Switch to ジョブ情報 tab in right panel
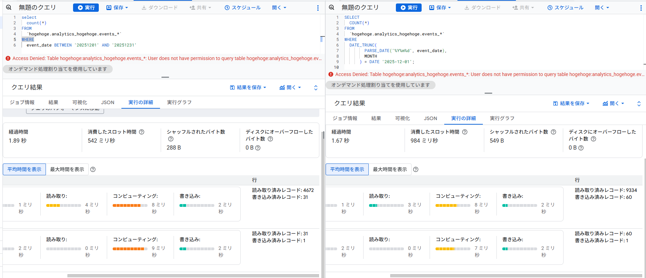Screen dimensions: 646x278 (345, 118)
